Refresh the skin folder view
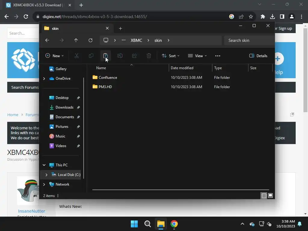The height and width of the screenshot is (231, 308). click(91, 40)
